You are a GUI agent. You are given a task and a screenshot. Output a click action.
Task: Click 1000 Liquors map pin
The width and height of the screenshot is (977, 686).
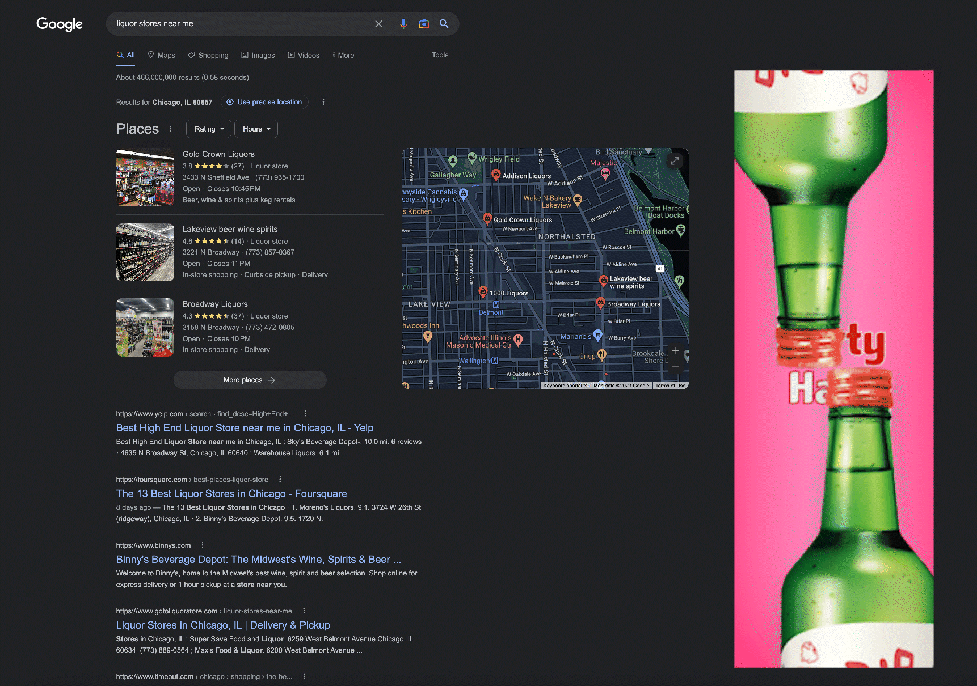tap(483, 292)
